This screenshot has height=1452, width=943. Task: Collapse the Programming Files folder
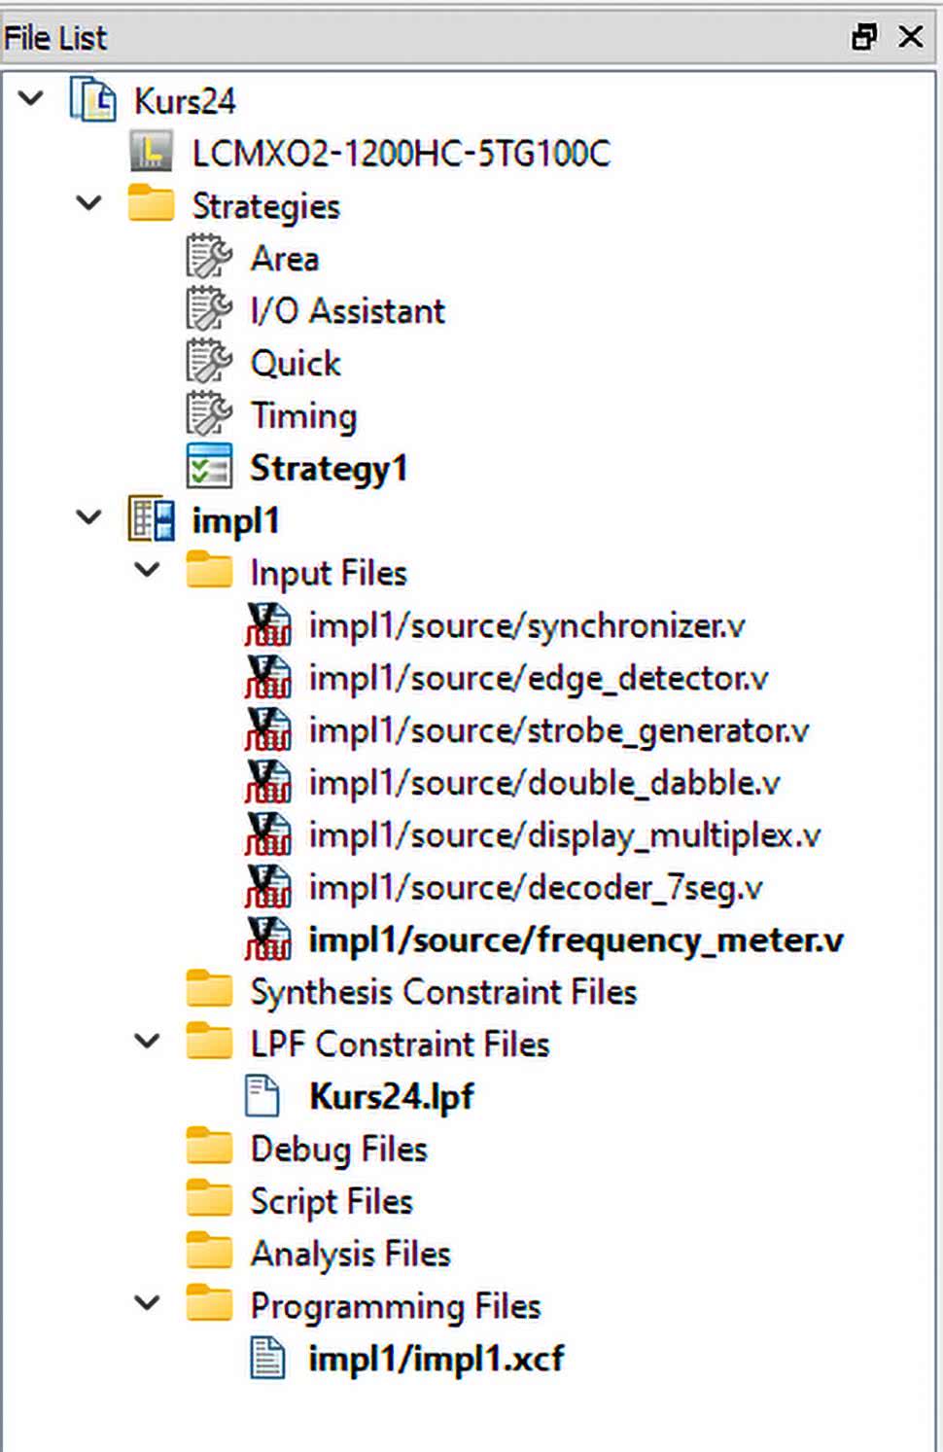click(x=148, y=1303)
